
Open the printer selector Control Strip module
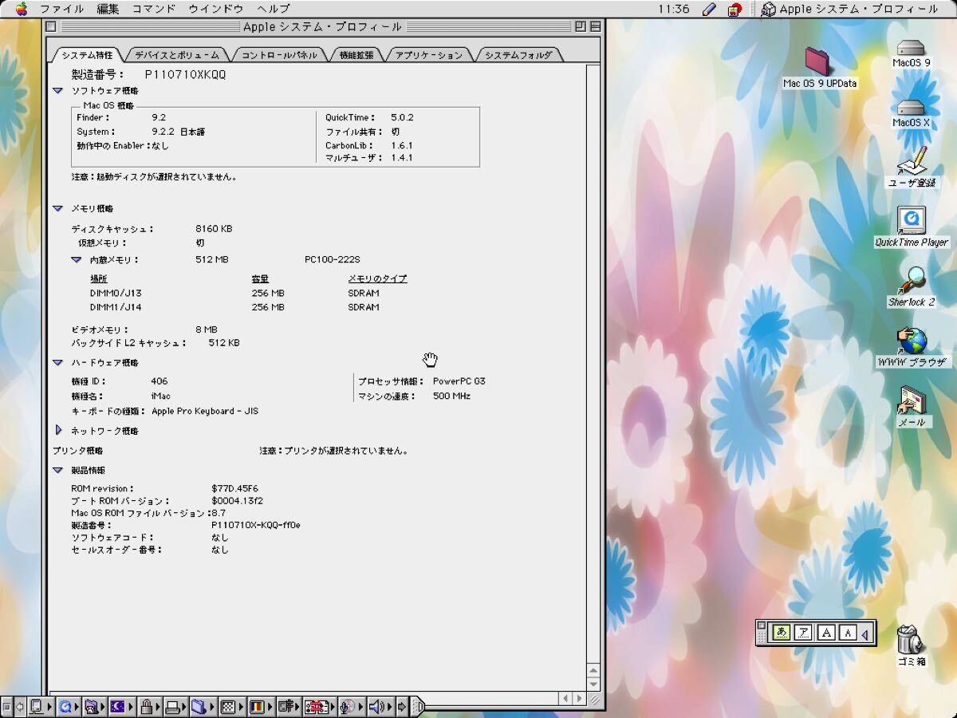(176, 706)
